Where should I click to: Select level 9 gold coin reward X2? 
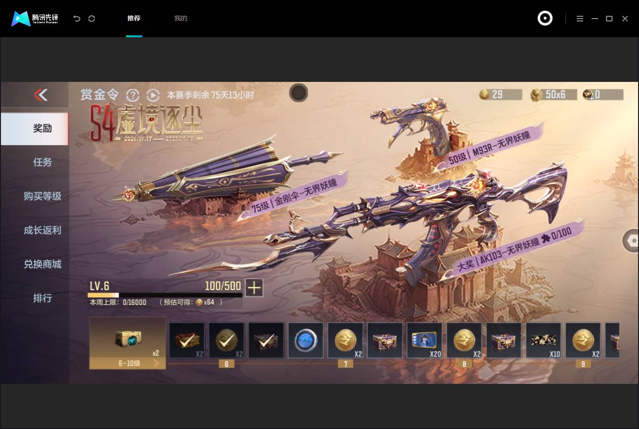[583, 341]
